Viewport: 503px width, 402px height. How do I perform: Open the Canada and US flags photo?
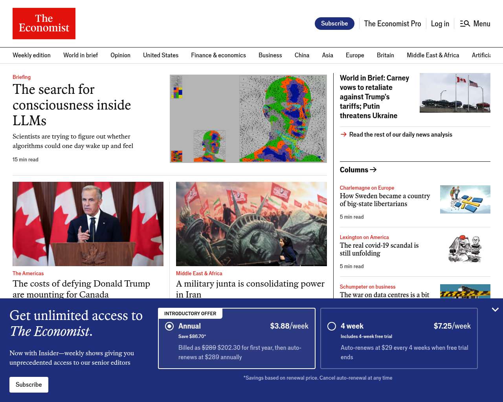click(x=455, y=93)
